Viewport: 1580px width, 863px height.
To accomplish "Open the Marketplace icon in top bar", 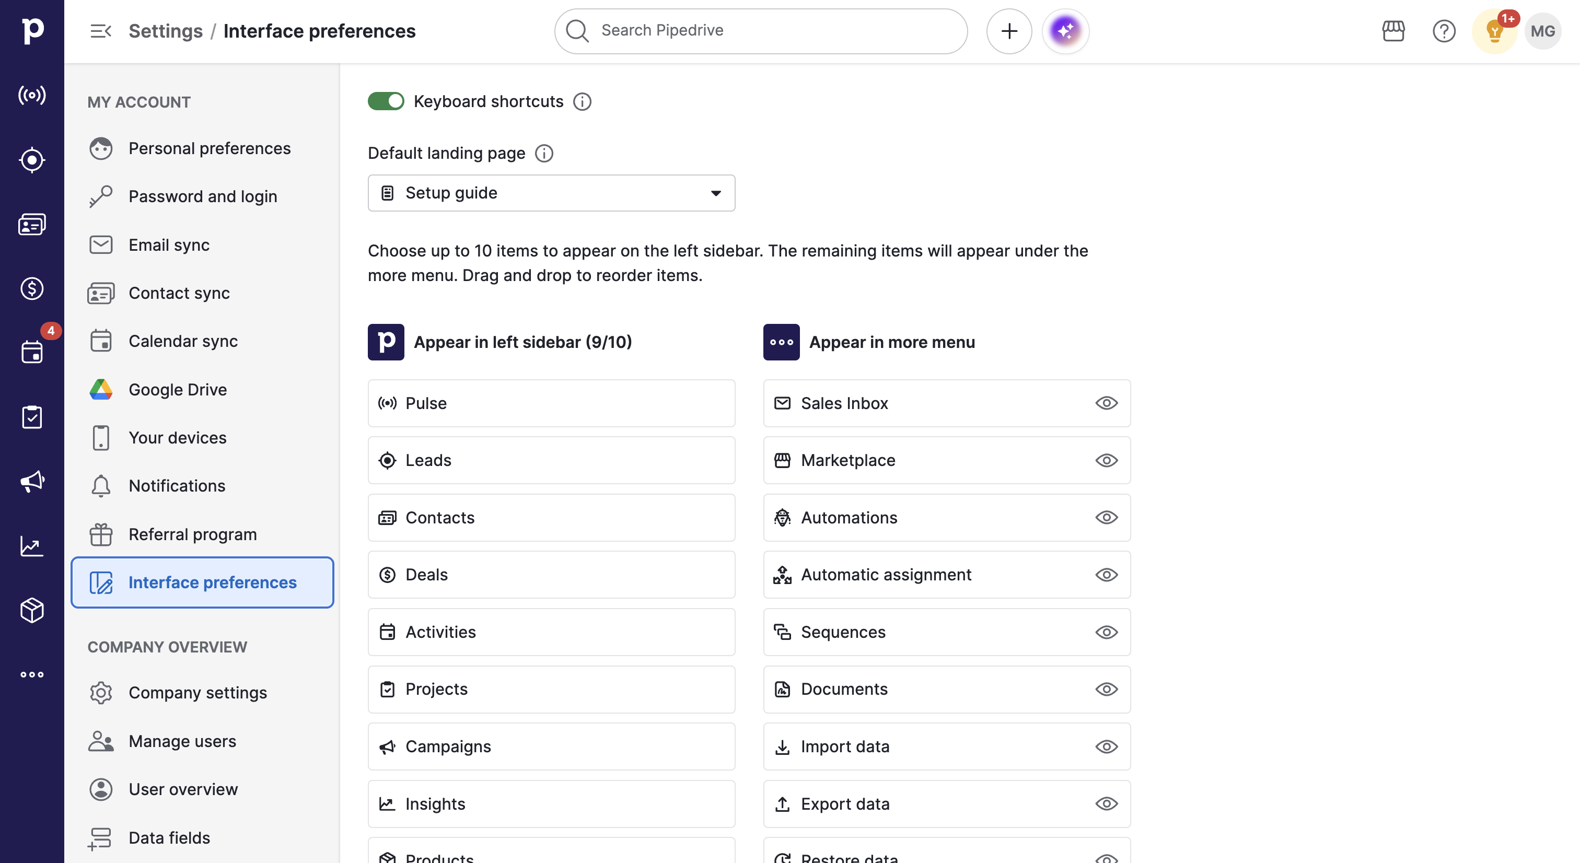I will click(1393, 31).
